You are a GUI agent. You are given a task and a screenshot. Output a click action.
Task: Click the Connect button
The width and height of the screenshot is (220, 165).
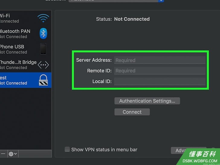click(132, 112)
